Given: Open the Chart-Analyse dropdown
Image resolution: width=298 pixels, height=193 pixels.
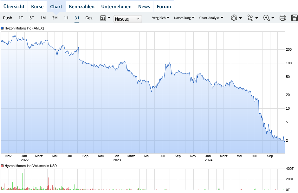Looking at the screenshot, I should [x=211, y=18].
